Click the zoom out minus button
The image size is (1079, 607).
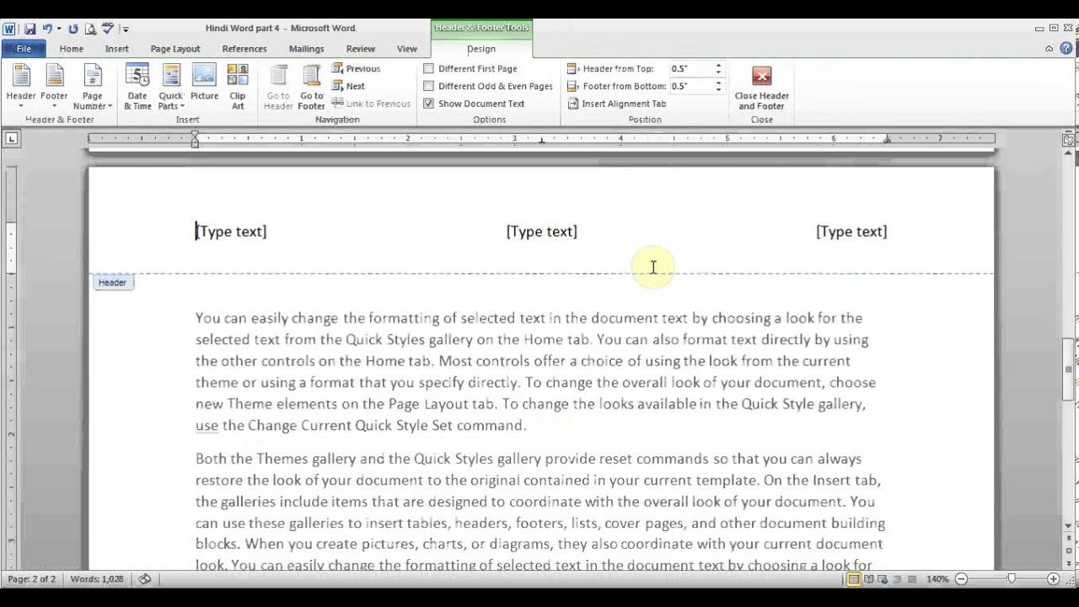(961, 579)
